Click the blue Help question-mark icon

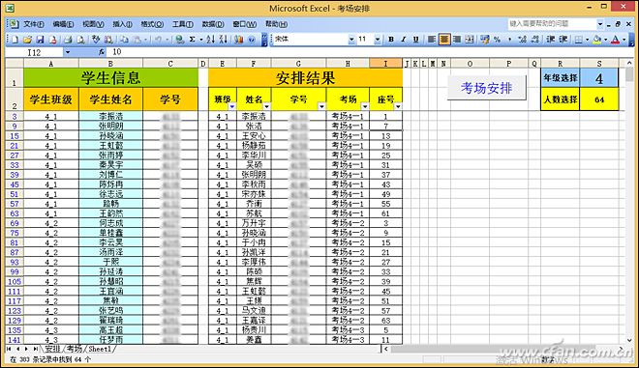[252, 40]
